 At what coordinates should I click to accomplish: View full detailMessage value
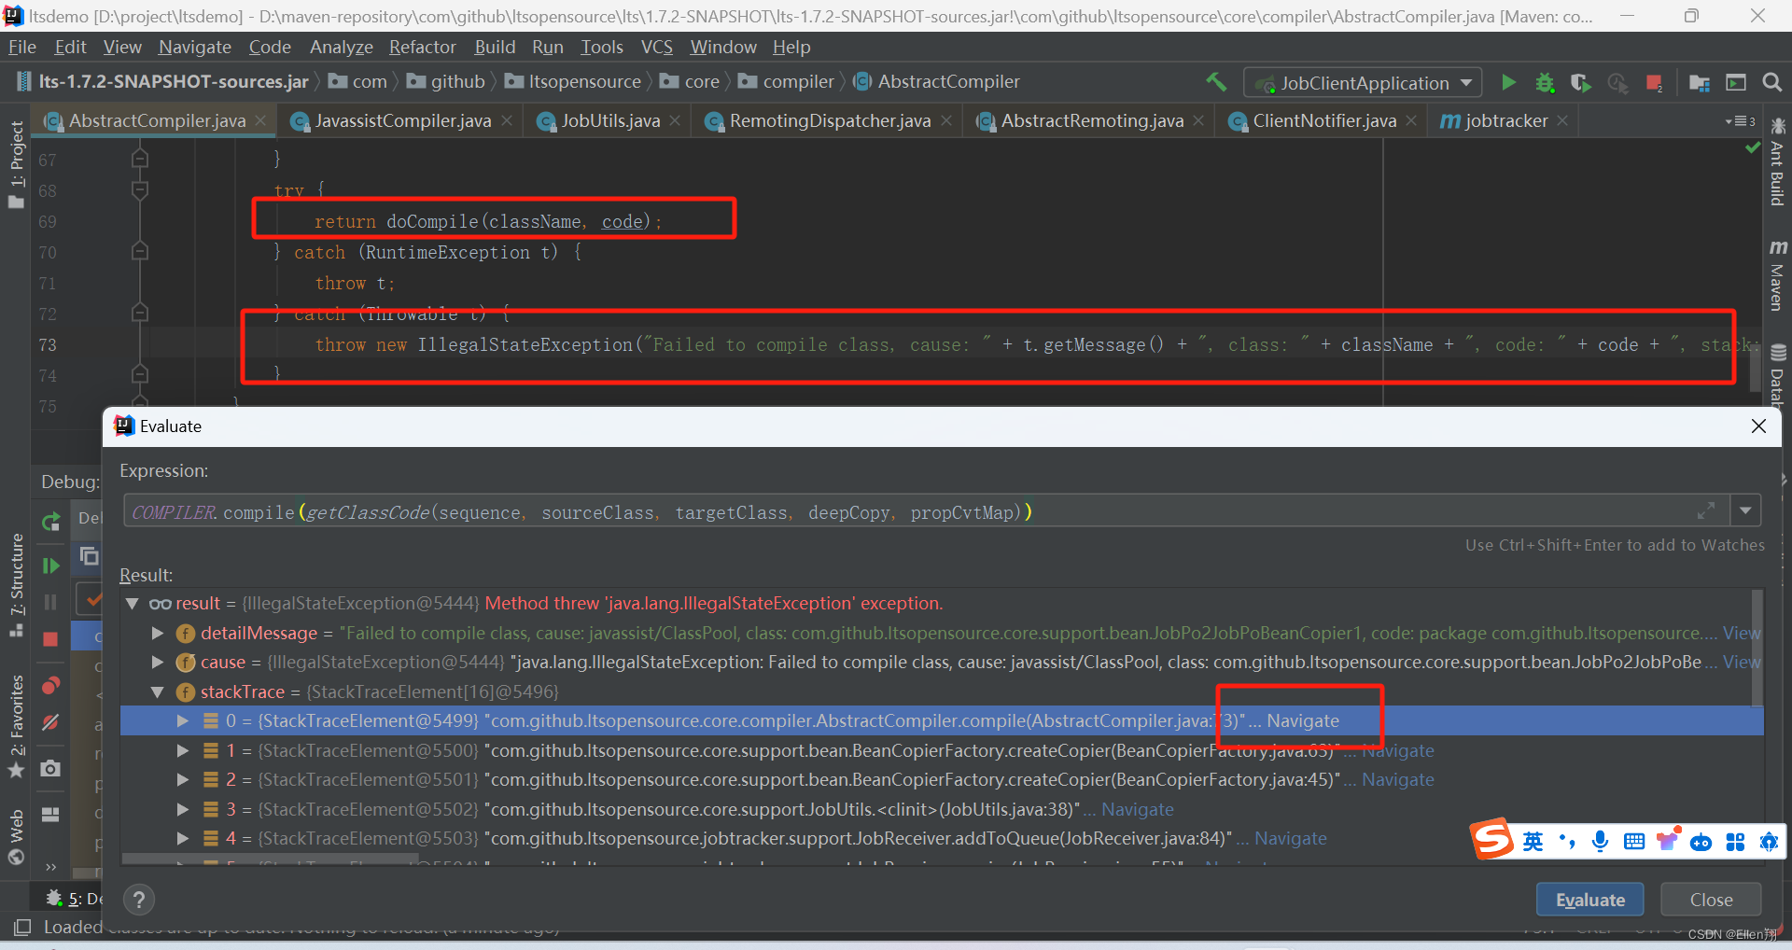pyautogui.click(x=1742, y=634)
